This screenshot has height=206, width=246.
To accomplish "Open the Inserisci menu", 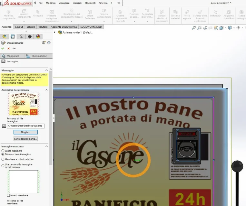I will coord(77,3).
